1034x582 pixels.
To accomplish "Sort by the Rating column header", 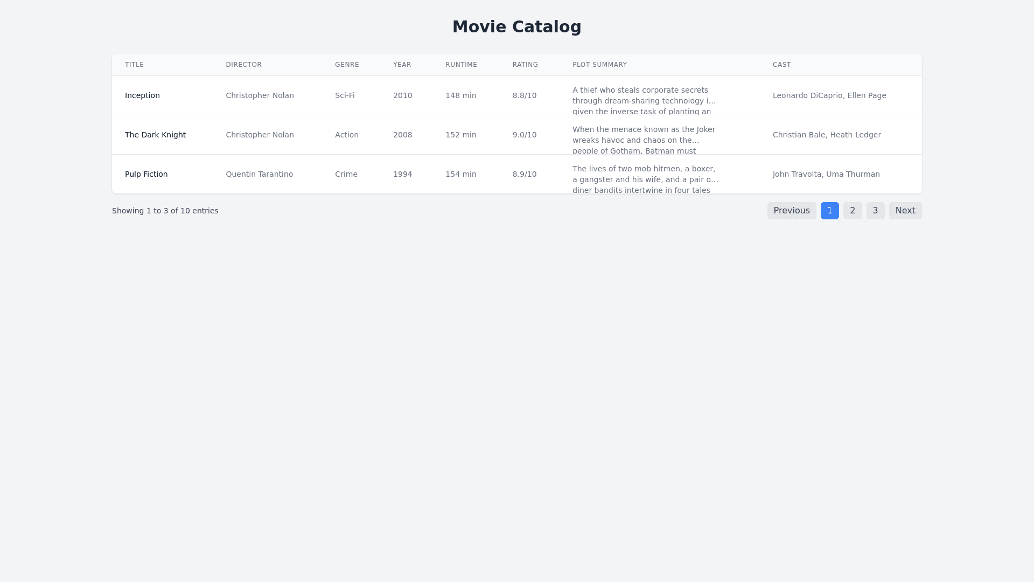I will 525,65.
